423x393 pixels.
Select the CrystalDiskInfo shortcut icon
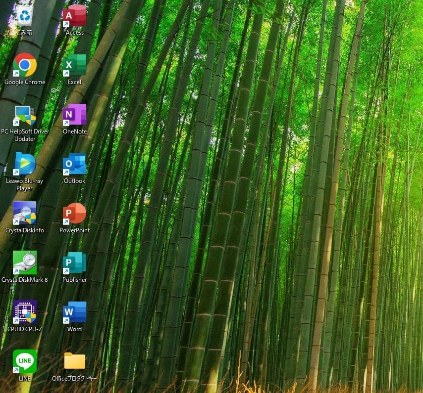click(24, 213)
